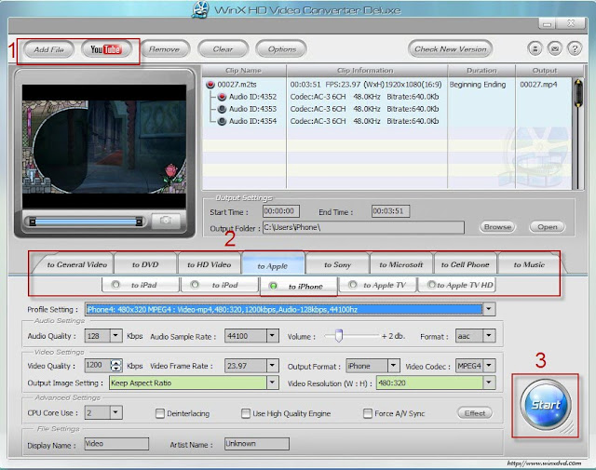Open the Output Format iPhone dropdown
Image resolution: width=596 pixels, height=470 pixels.
pos(394,366)
